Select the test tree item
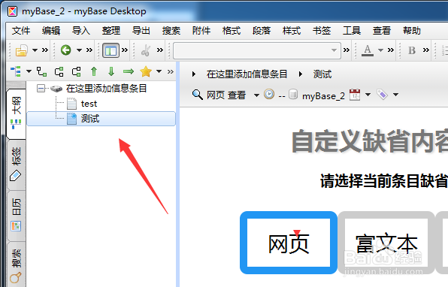448x287 pixels. (89, 104)
